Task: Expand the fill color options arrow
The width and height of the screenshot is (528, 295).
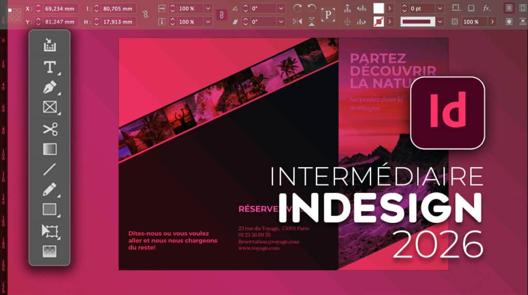Action: [x=390, y=8]
